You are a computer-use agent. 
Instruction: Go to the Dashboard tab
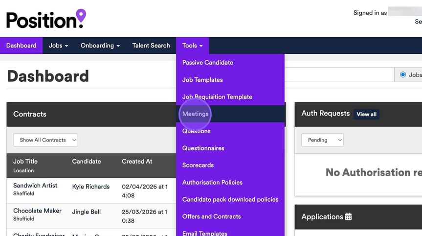[x=21, y=46]
